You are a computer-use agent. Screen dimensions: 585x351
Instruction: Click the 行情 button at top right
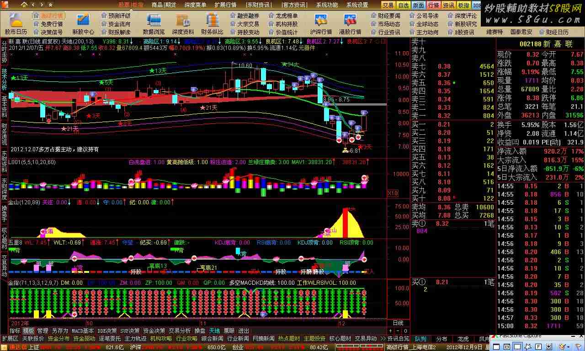click(434, 5)
